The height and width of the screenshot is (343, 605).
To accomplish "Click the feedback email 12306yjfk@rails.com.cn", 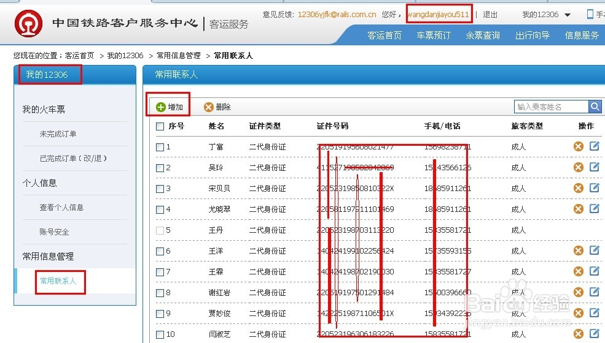I will coord(337,15).
